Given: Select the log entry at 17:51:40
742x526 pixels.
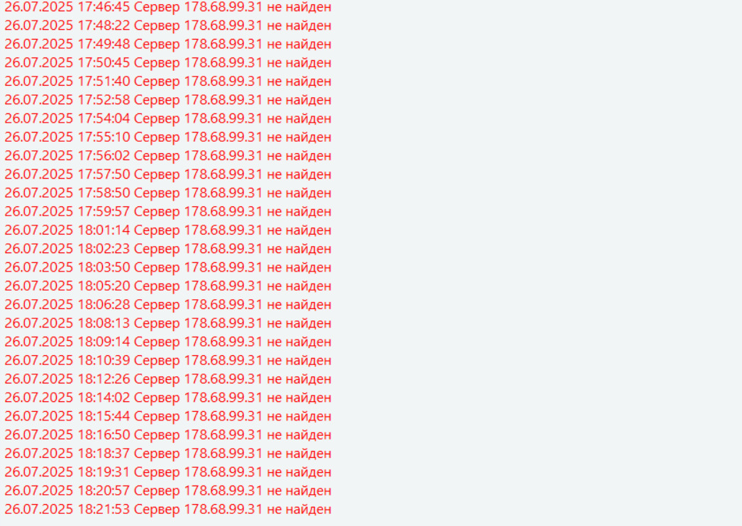Looking at the screenshot, I should (168, 82).
